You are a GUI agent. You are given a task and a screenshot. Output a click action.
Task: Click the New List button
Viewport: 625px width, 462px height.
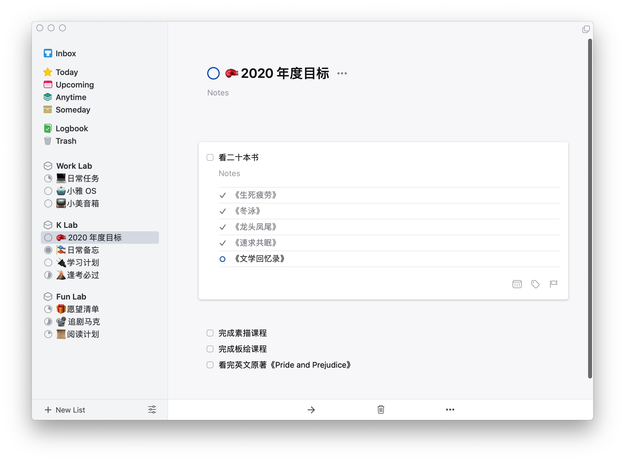point(65,410)
